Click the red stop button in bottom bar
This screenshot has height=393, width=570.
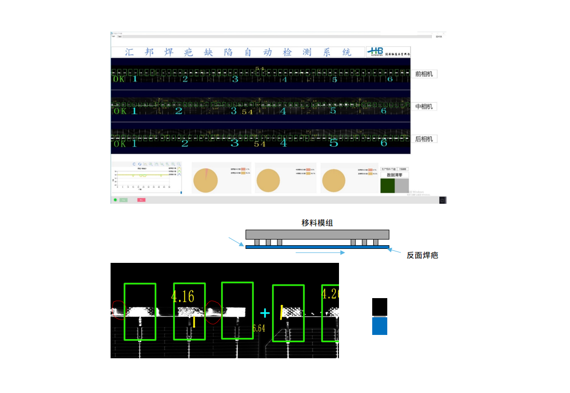(x=141, y=200)
